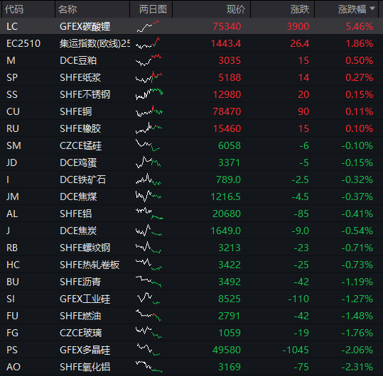383x376 pixels.
Task: Select the CZCE玻璃 name
Action: pos(80,333)
